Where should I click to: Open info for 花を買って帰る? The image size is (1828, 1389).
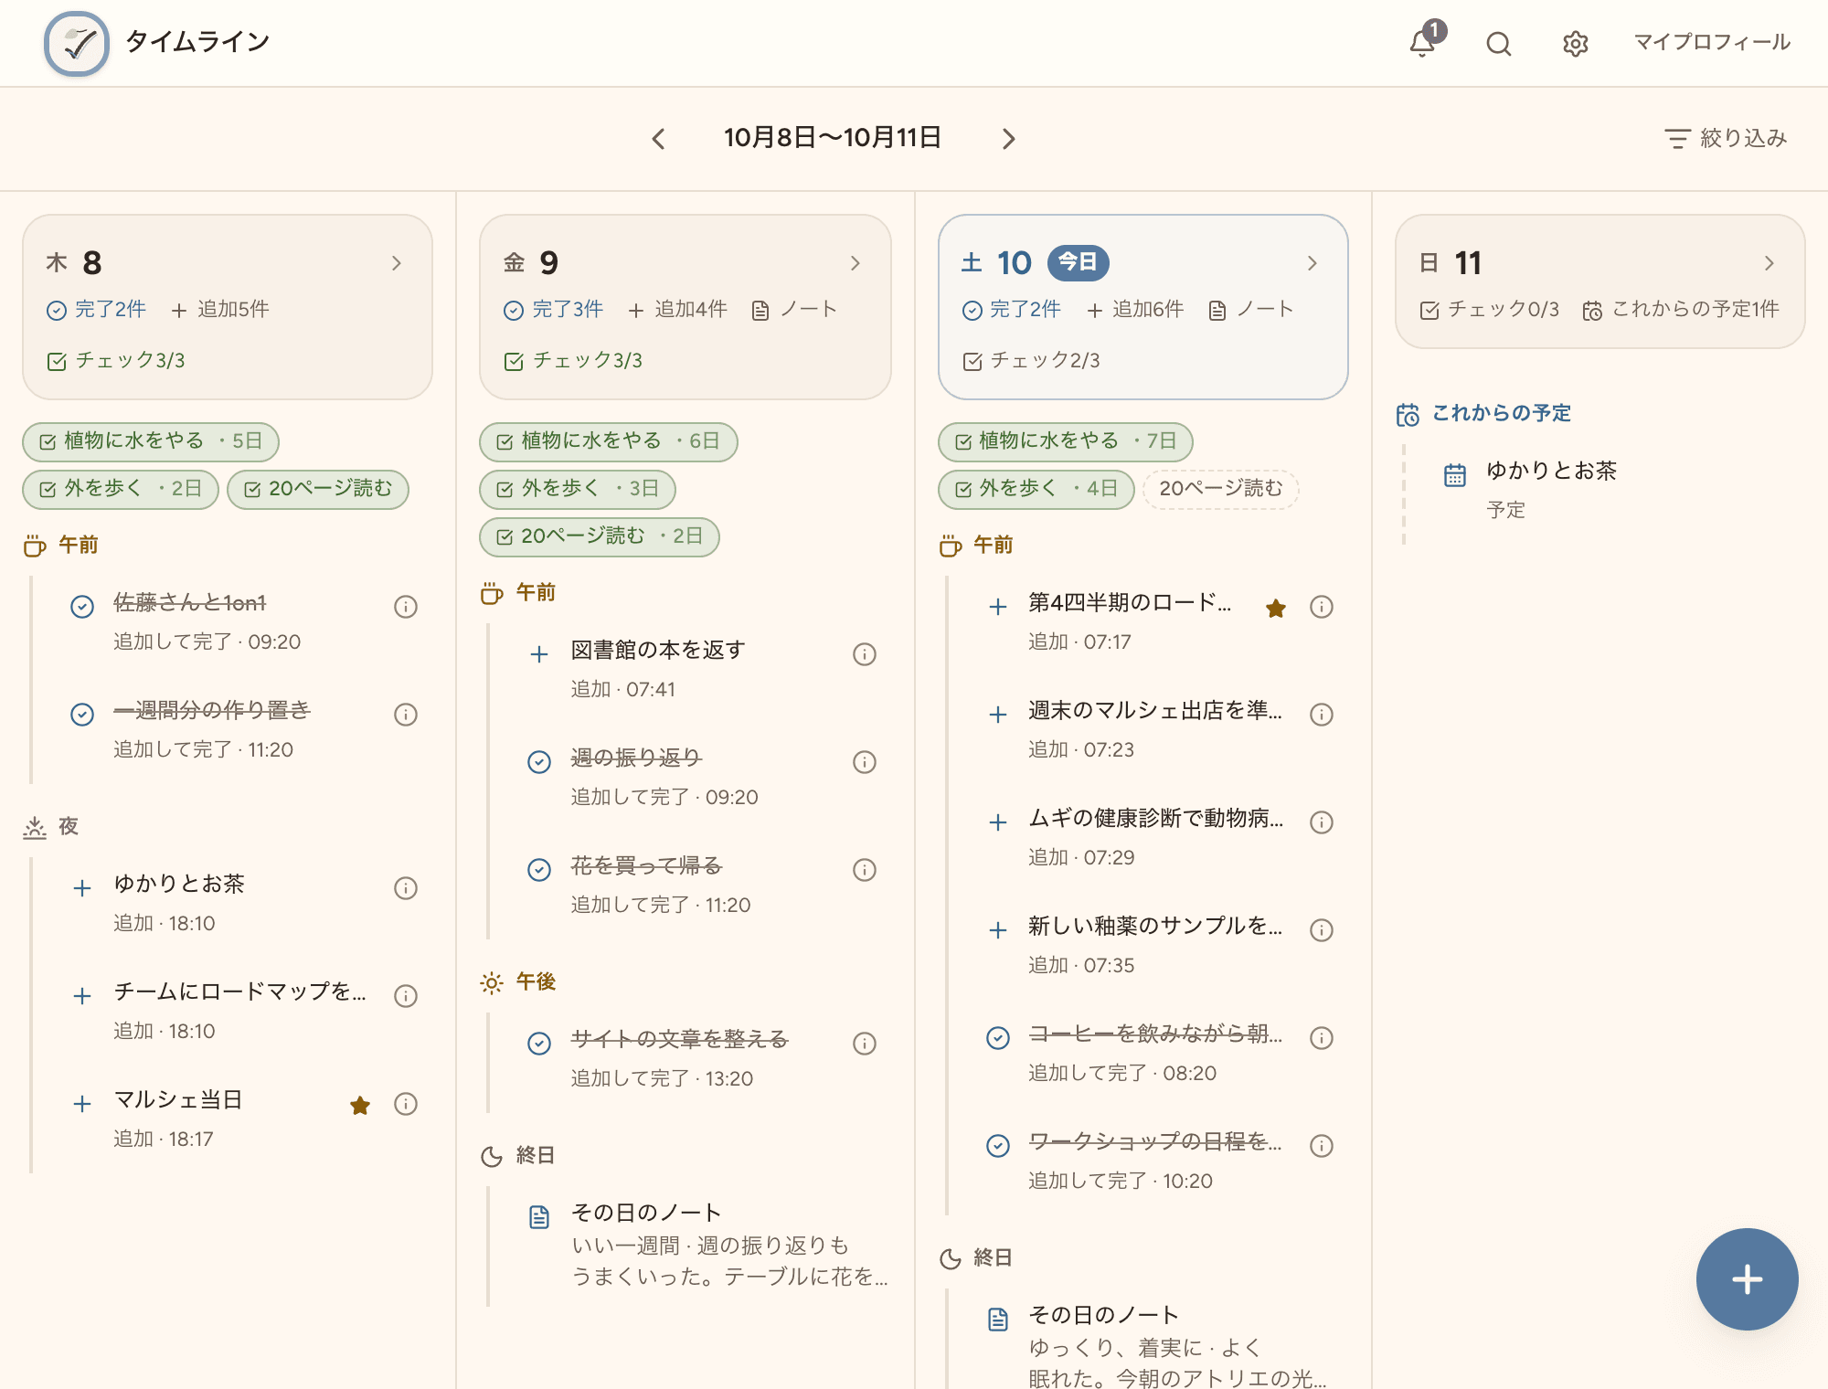[865, 870]
